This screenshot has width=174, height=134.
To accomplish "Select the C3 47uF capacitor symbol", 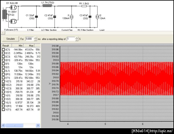I will point(90,17).
